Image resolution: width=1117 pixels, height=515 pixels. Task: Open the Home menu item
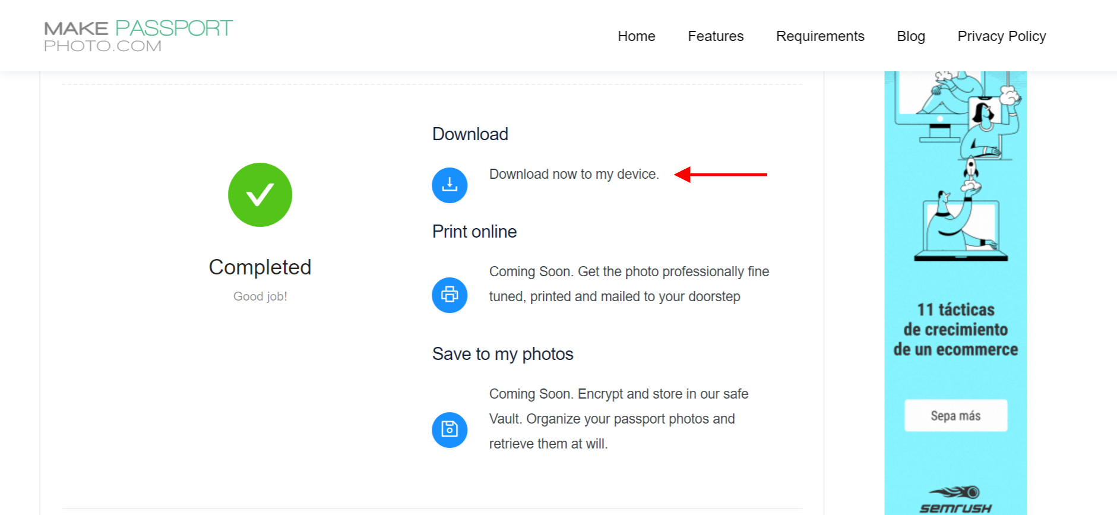click(636, 36)
